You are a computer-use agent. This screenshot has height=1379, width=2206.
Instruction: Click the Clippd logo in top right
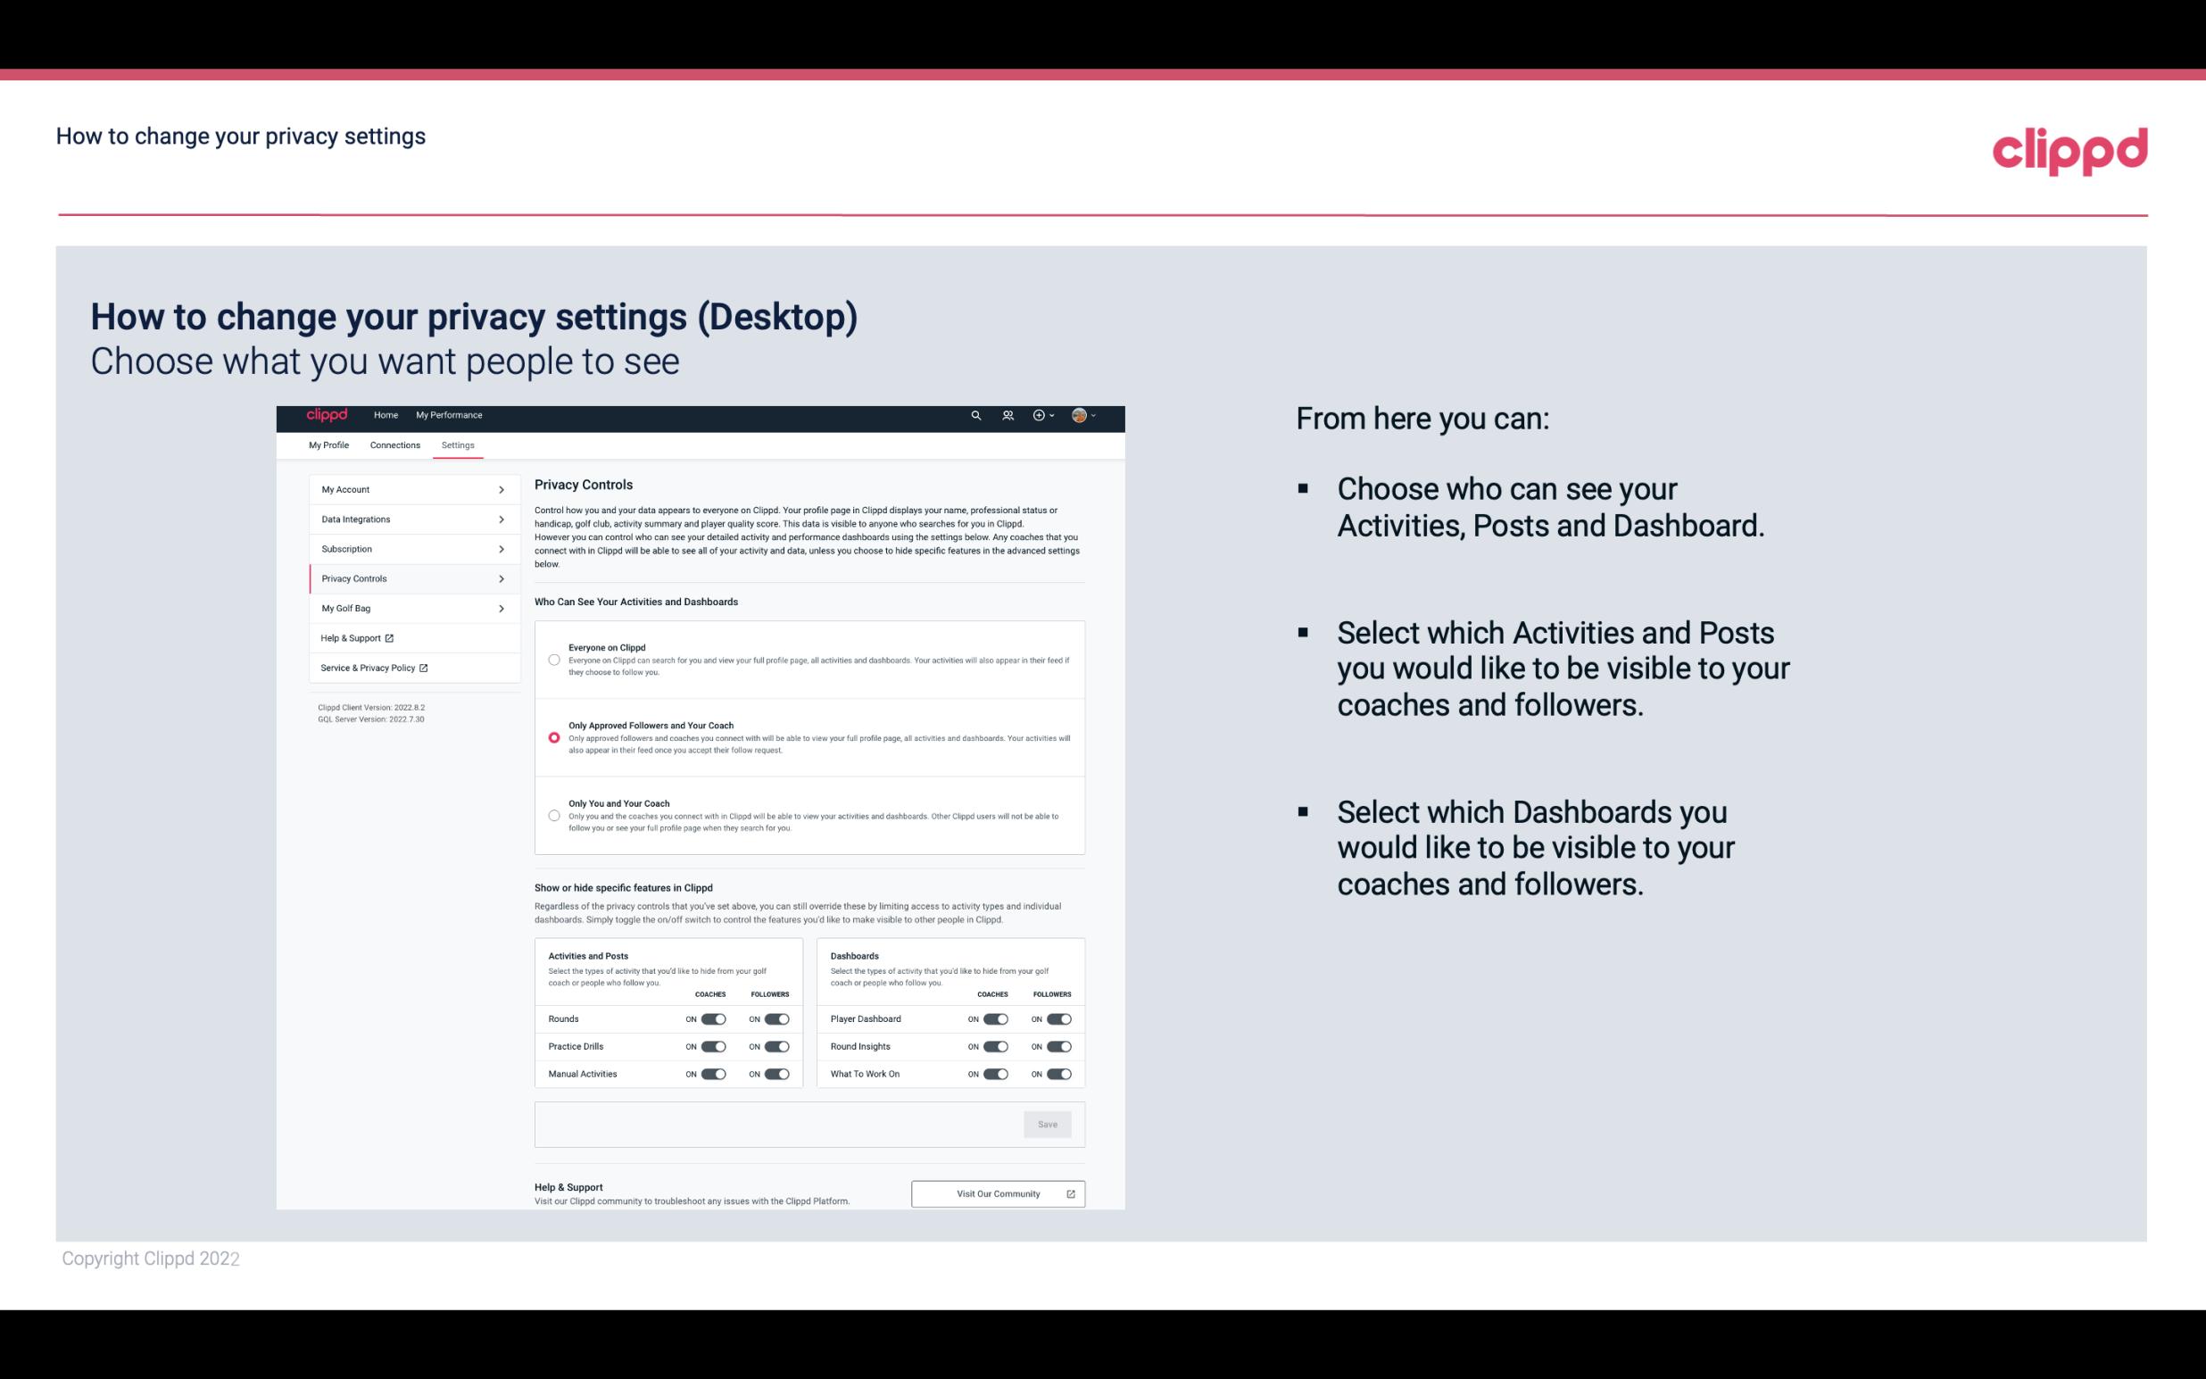point(2071,151)
